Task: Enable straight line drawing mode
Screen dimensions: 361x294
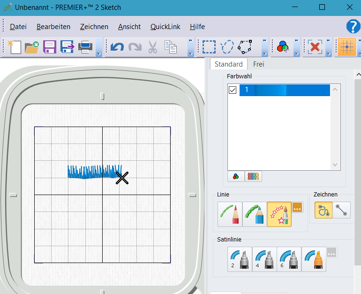Action: [341, 210]
